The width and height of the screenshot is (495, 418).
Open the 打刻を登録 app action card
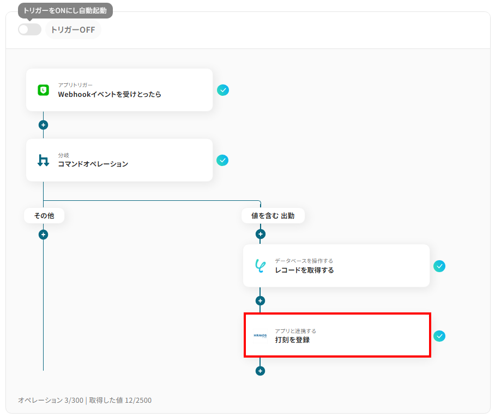coord(337,335)
